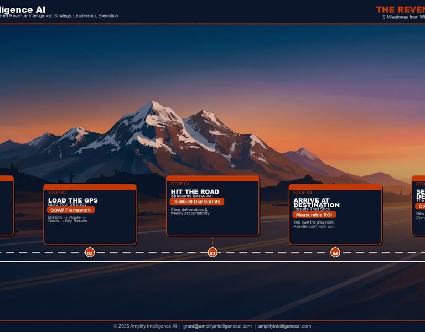Click the 30-60-90 Day Sprints badge

pyautogui.click(x=197, y=201)
